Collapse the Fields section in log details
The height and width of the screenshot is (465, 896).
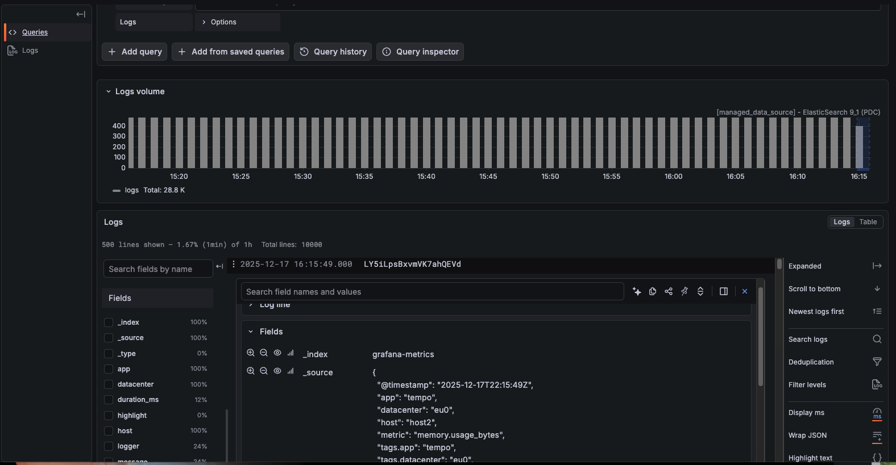pyautogui.click(x=251, y=332)
